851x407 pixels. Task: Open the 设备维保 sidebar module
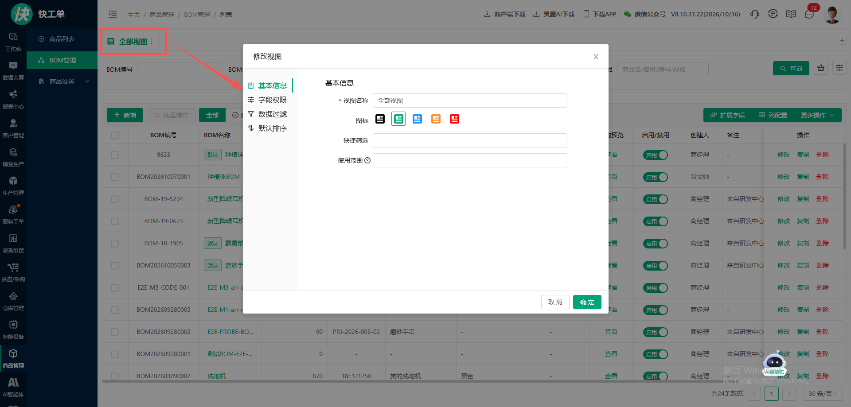click(x=13, y=244)
